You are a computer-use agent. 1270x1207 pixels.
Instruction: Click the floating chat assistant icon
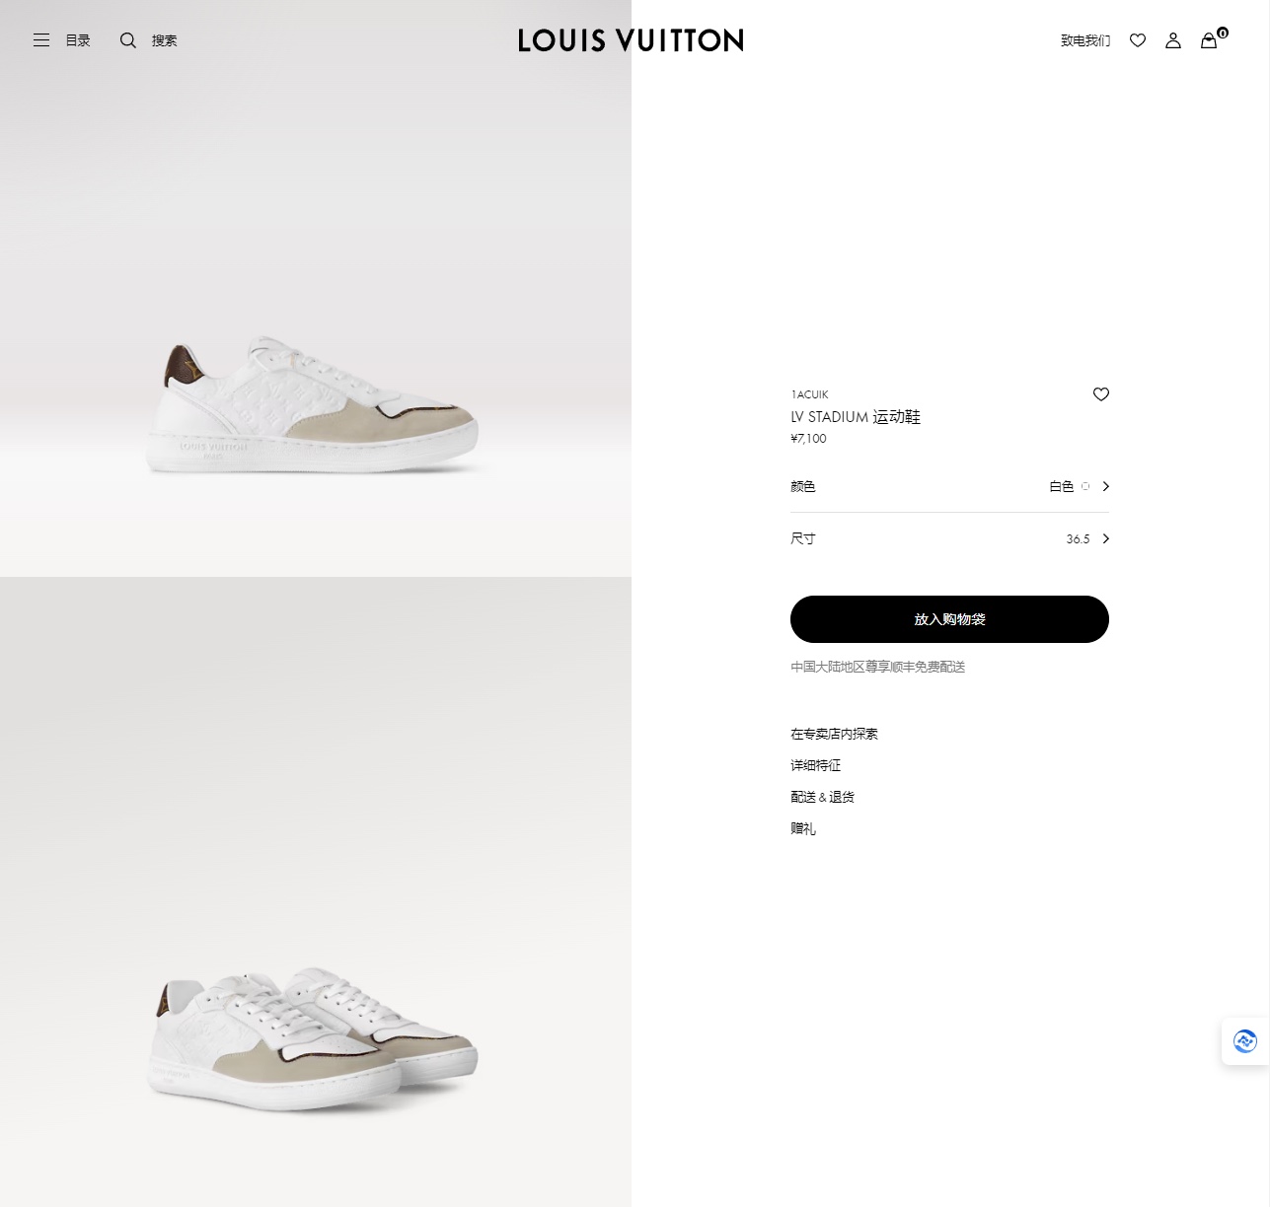point(1245,1041)
